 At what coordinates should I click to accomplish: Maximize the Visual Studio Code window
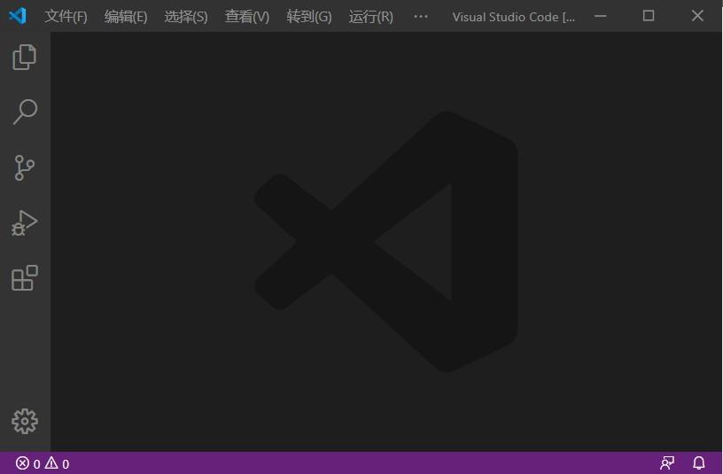[649, 16]
